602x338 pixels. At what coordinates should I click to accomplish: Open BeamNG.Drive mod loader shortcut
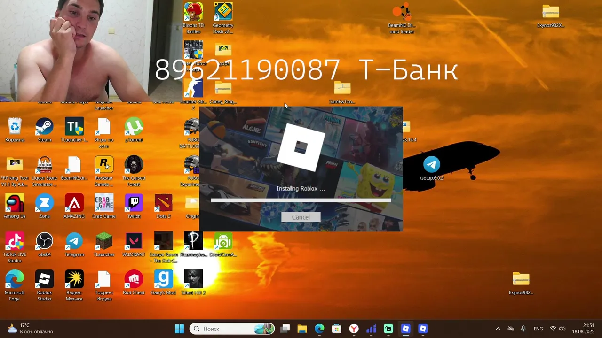(401, 18)
